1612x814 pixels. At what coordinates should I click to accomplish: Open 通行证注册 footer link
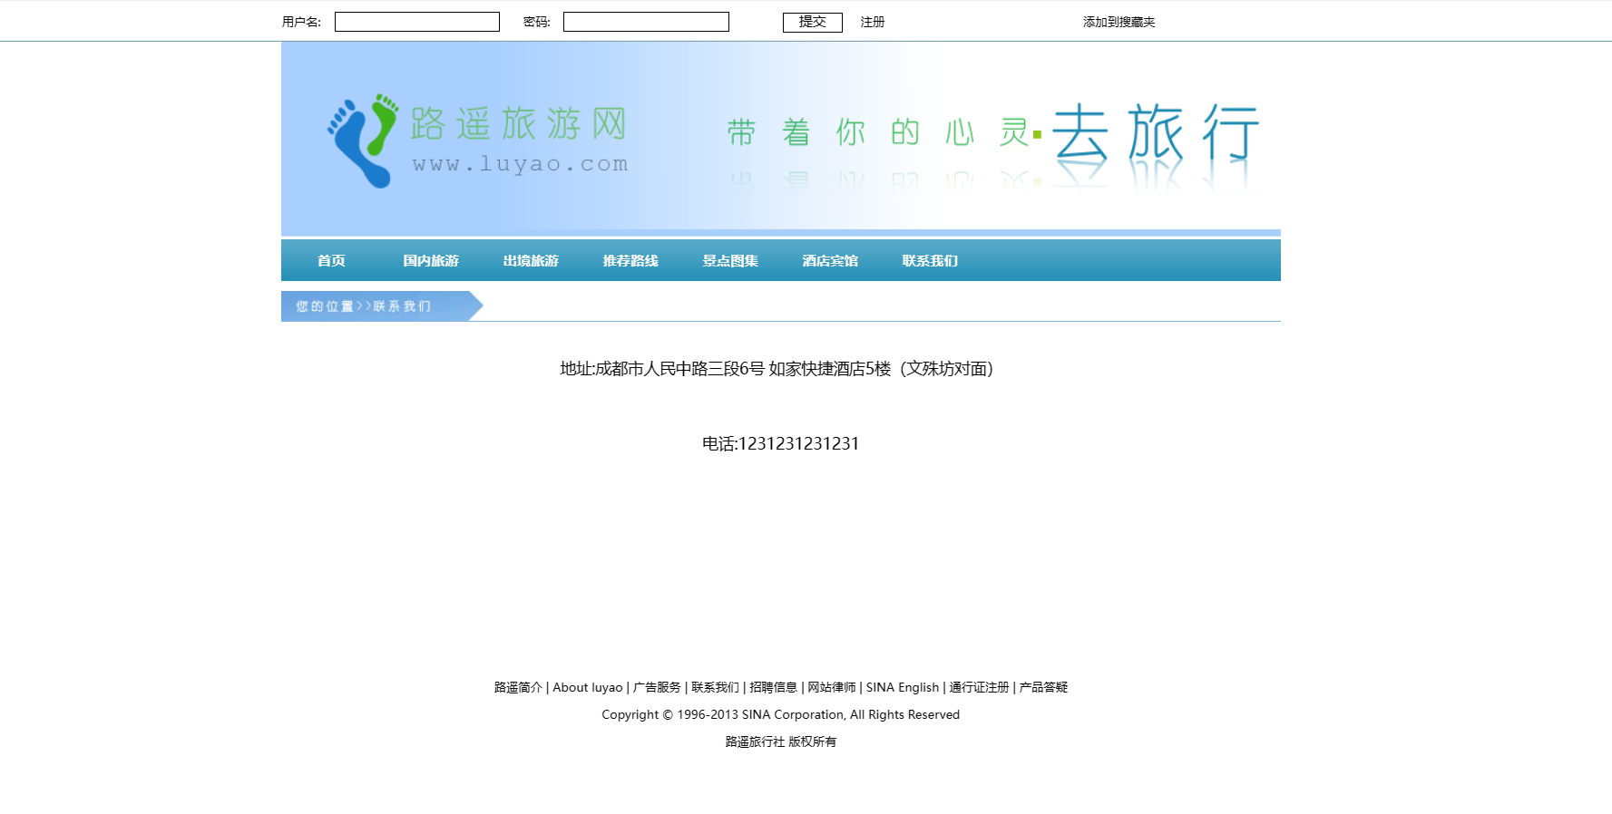coord(979,687)
